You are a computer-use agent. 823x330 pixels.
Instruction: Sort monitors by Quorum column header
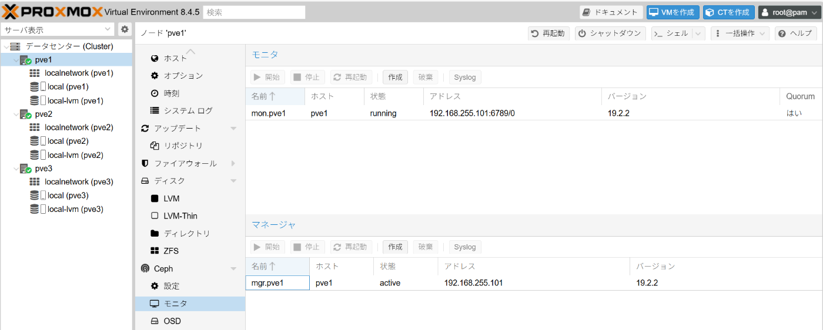pos(801,96)
